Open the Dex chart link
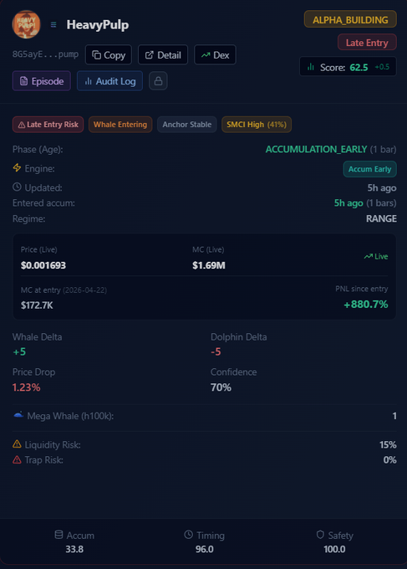This screenshot has height=569, width=407. (215, 54)
